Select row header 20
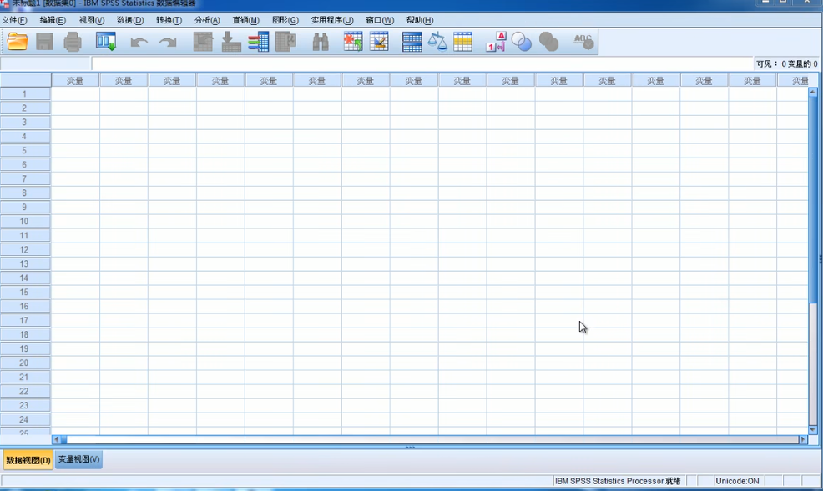Screen dimensions: 823x491 pyautogui.click(x=25, y=363)
